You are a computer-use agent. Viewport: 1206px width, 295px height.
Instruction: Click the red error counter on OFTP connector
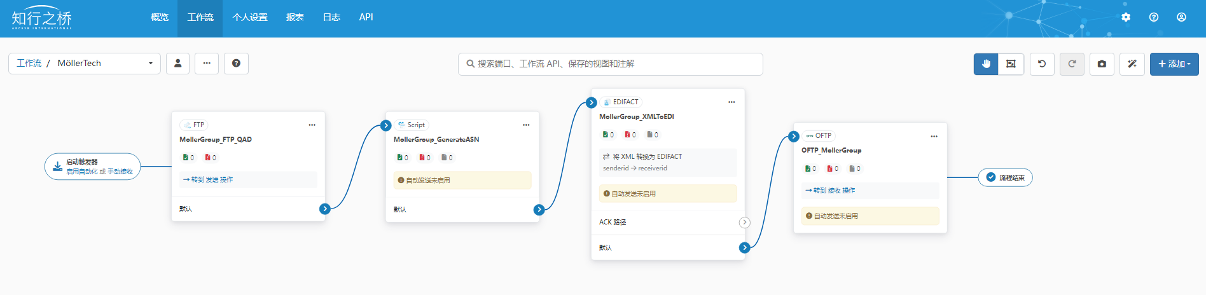pyautogui.click(x=833, y=168)
